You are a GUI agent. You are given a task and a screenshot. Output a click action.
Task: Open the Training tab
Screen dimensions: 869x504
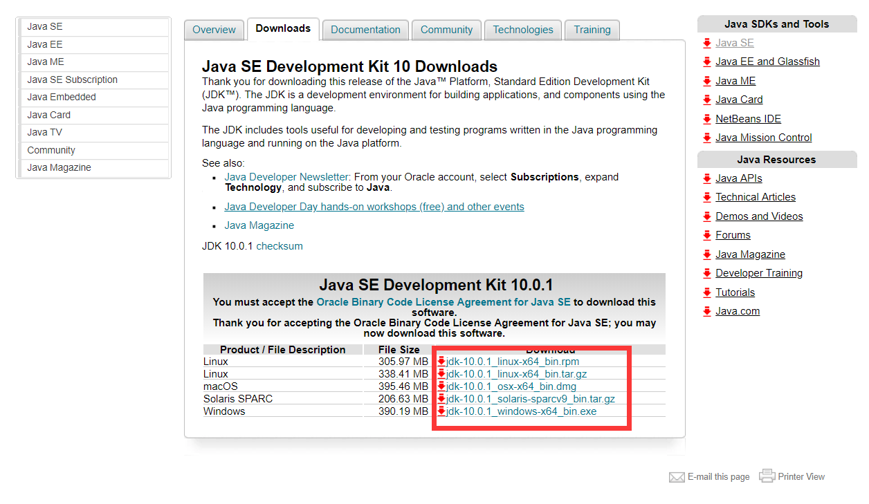pyautogui.click(x=592, y=30)
